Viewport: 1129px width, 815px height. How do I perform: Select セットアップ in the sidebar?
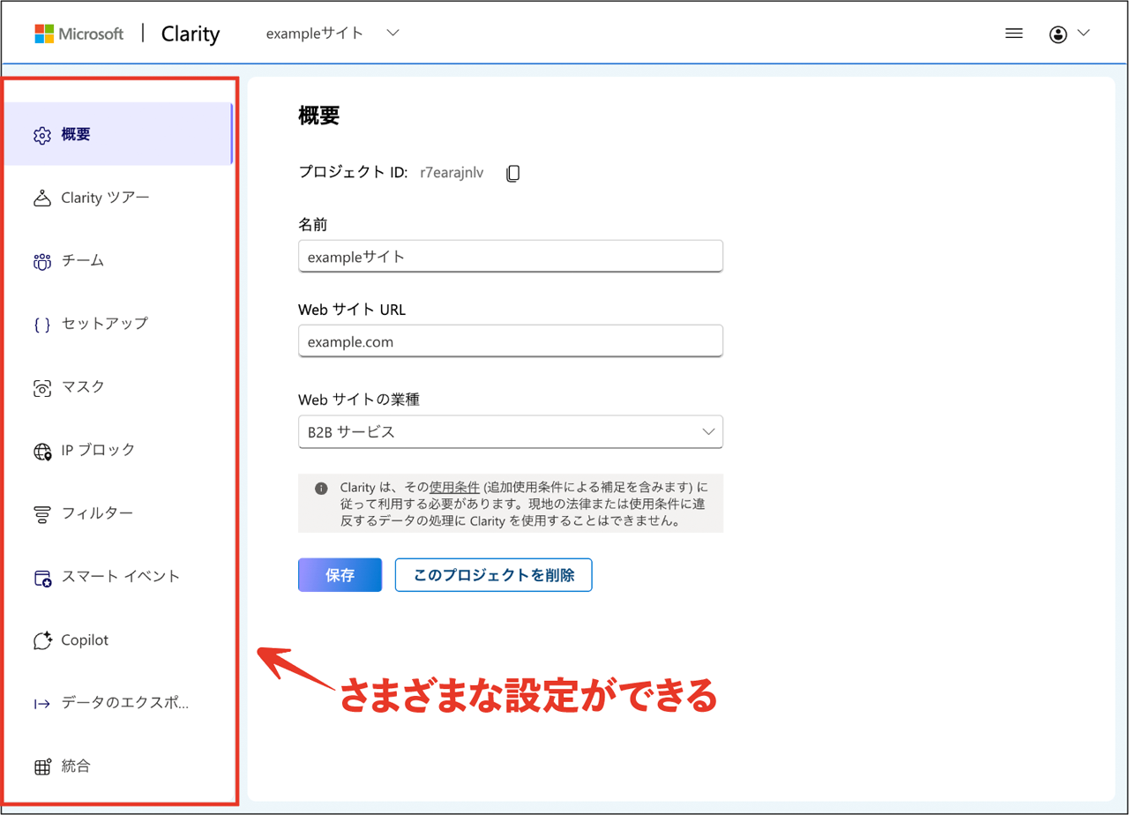[x=118, y=324]
